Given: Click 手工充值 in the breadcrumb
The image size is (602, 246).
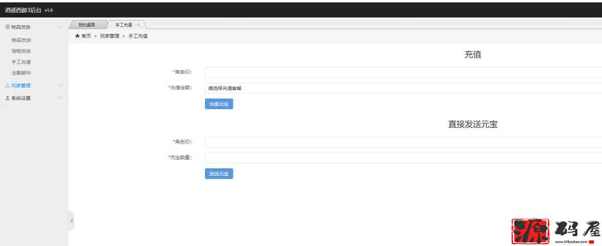Looking at the screenshot, I should pyautogui.click(x=138, y=36).
